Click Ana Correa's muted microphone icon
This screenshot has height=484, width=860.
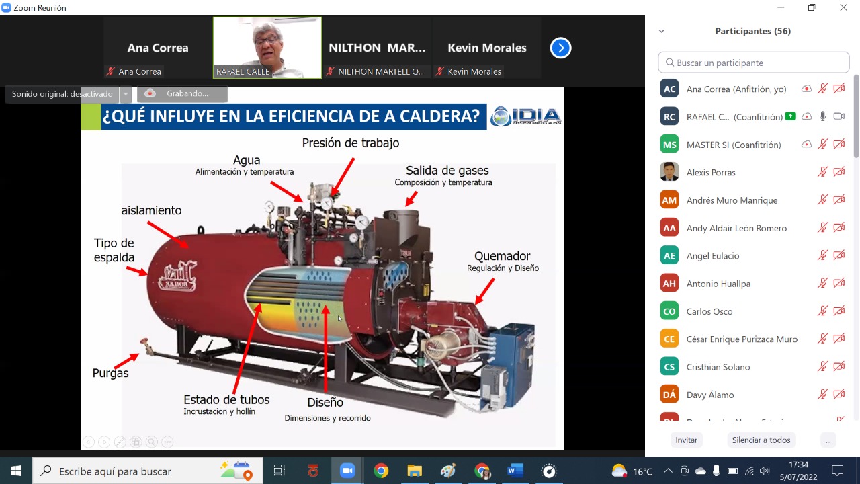pos(822,89)
